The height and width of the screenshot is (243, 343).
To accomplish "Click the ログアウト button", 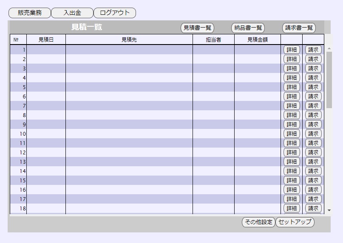I will coord(115,13).
